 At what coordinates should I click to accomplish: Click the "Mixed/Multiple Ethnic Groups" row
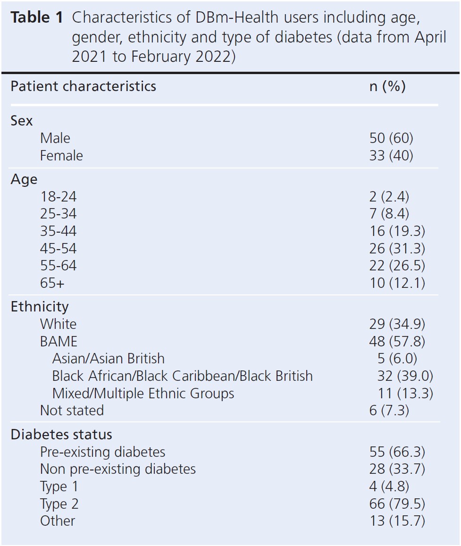coord(143,393)
